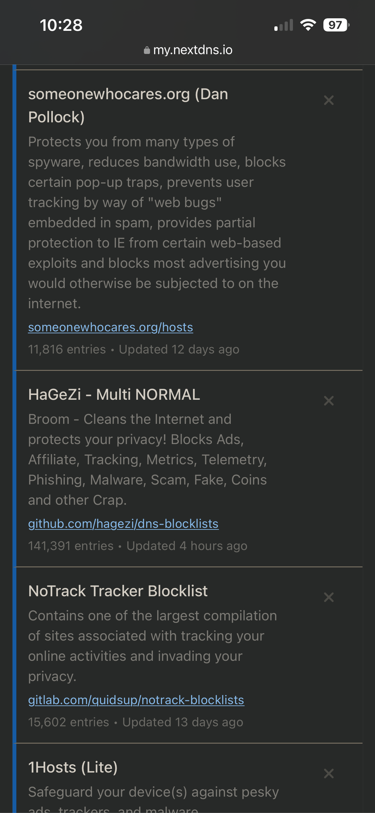The height and width of the screenshot is (813, 375).
Task: Tap the 11,816 entries update info
Action: tap(134, 349)
